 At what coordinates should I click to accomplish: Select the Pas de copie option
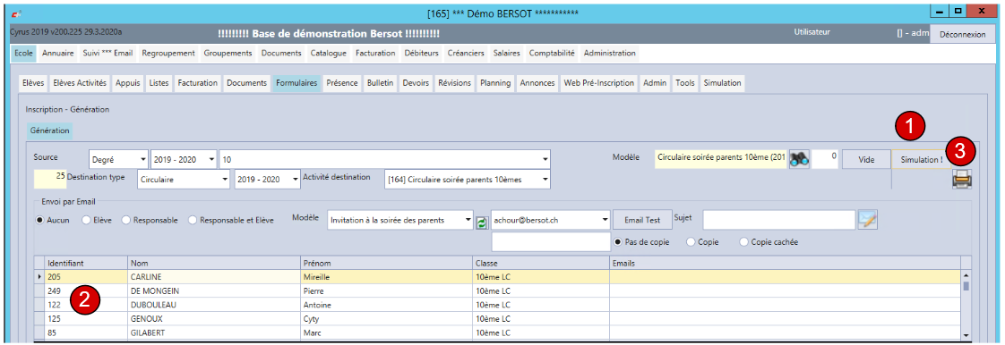[x=618, y=242]
